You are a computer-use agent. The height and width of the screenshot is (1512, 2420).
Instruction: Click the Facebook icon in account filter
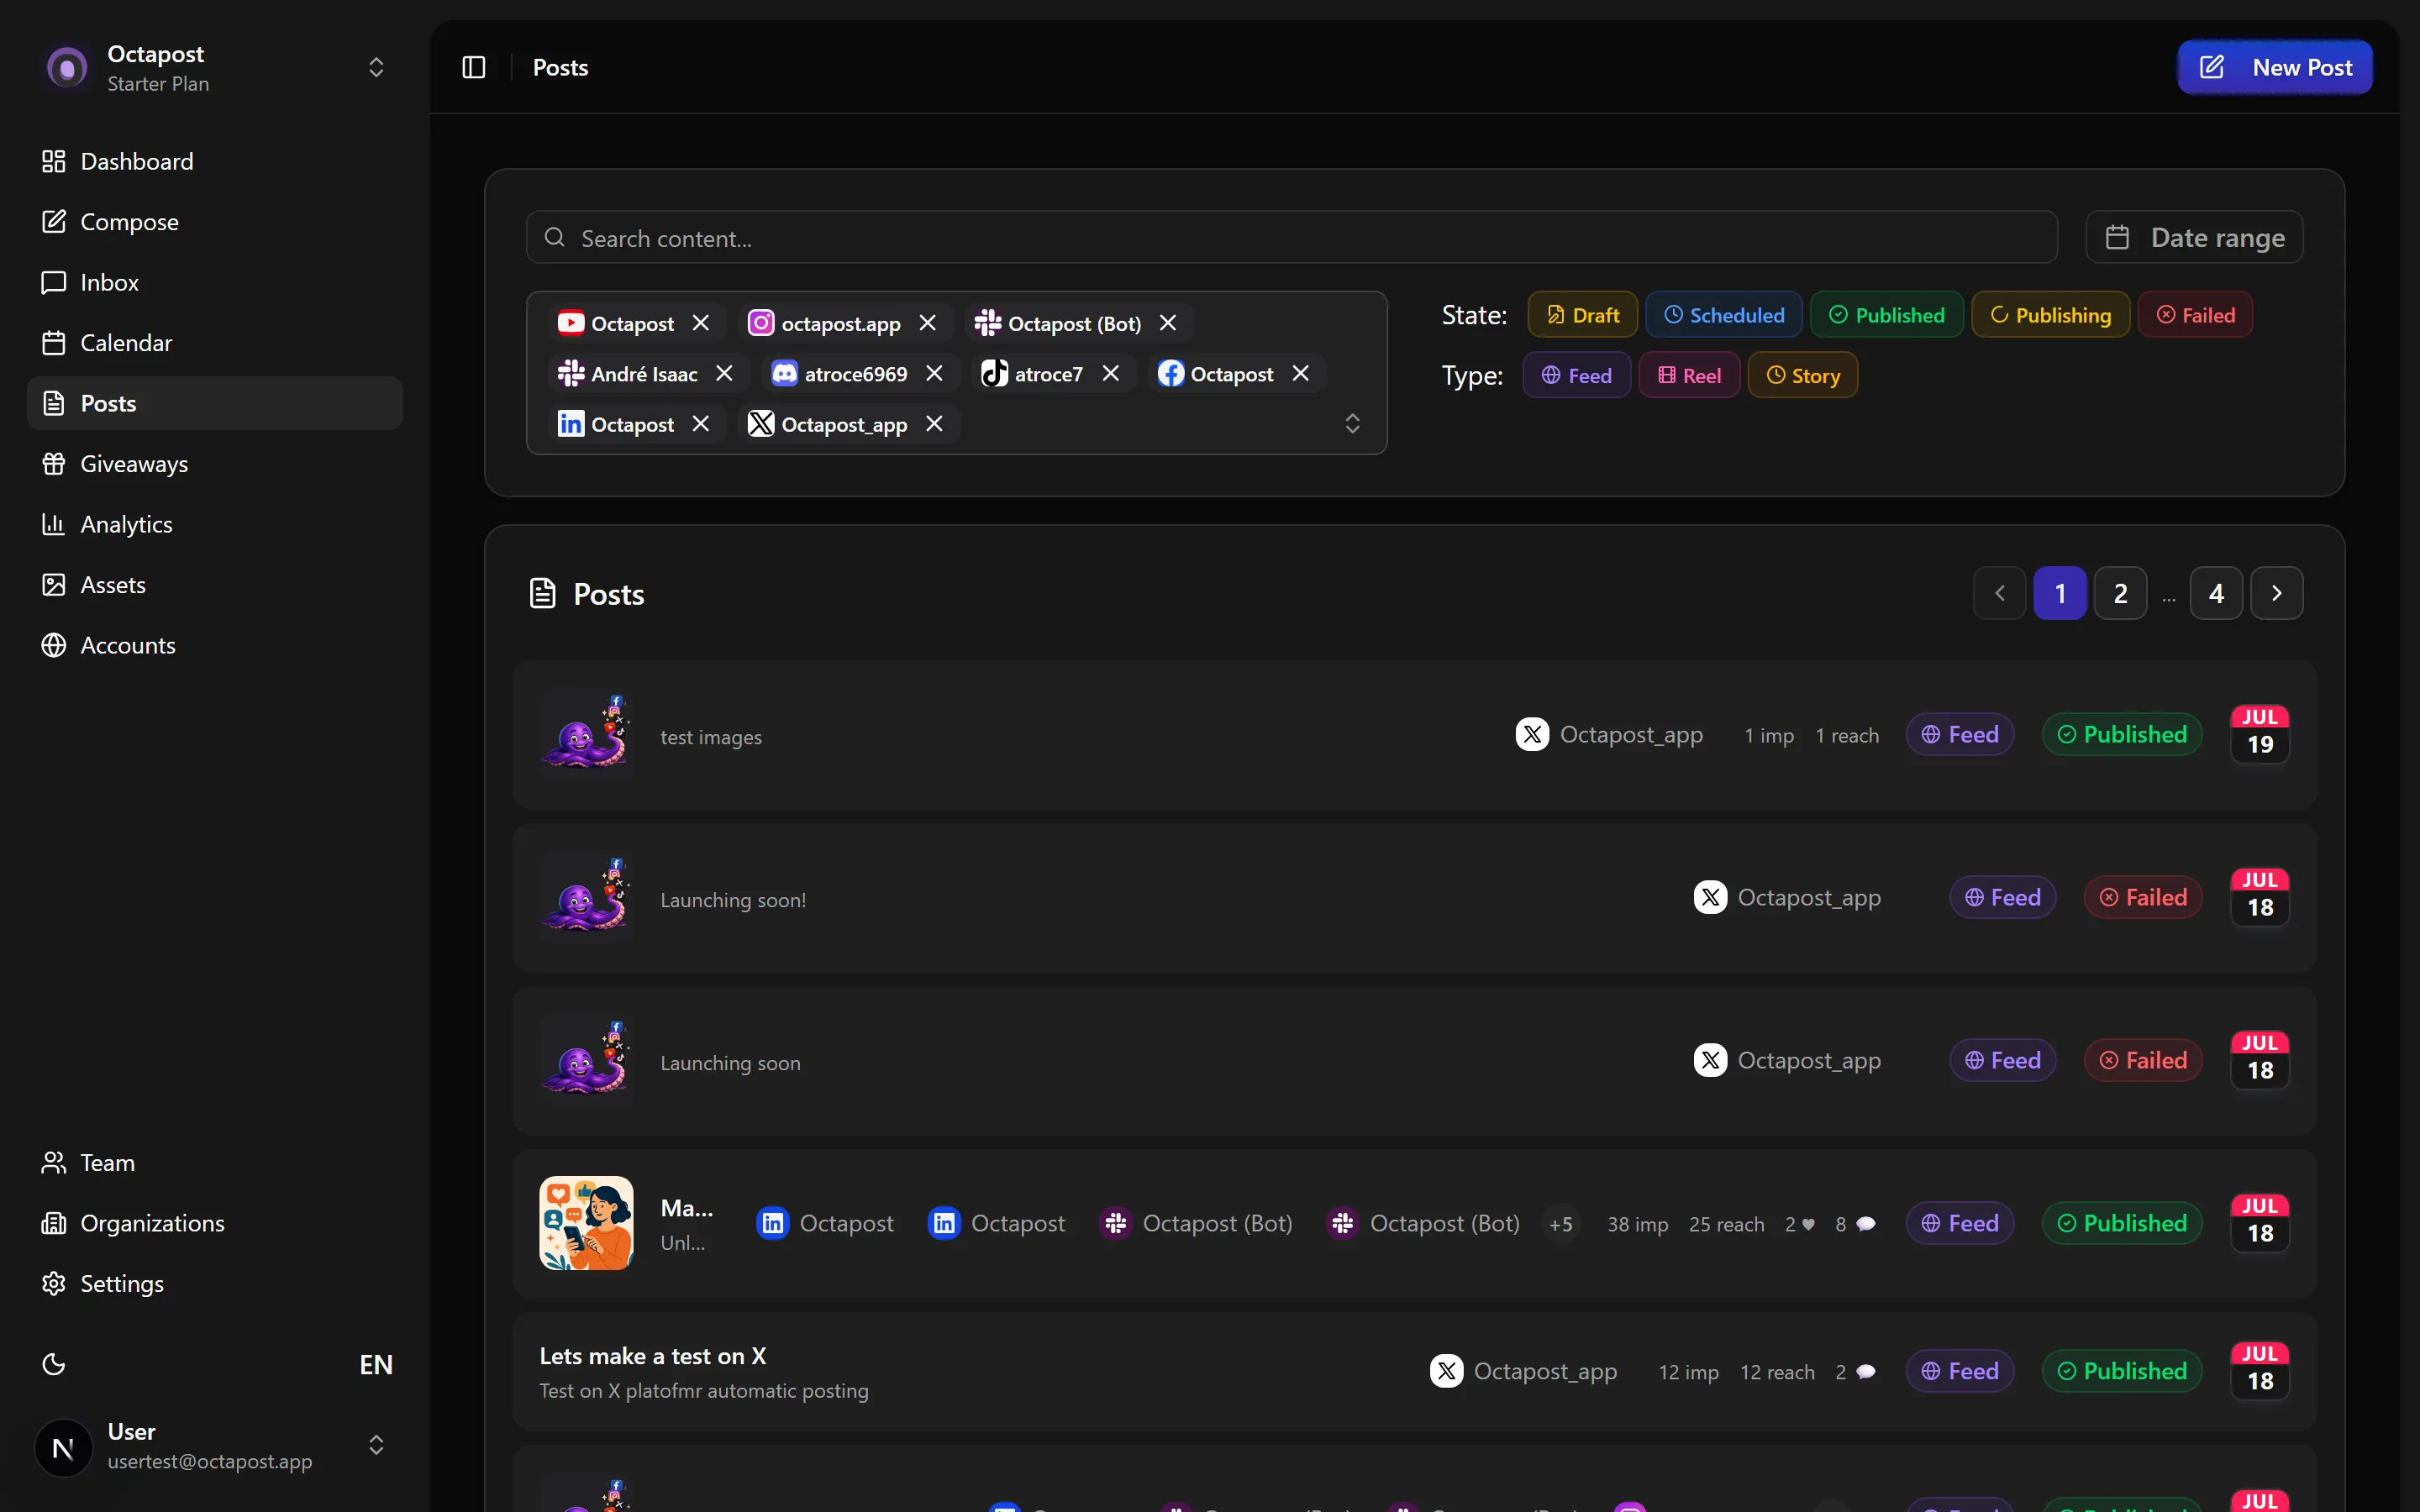[x=1171, y=373]
